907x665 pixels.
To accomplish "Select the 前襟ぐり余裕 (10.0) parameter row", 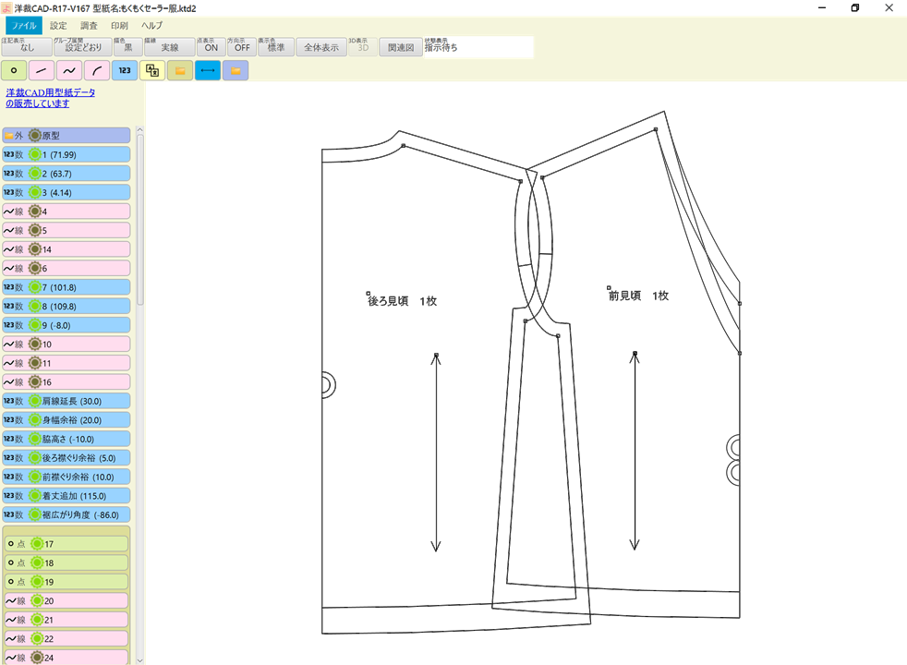I will coord(66,478).
